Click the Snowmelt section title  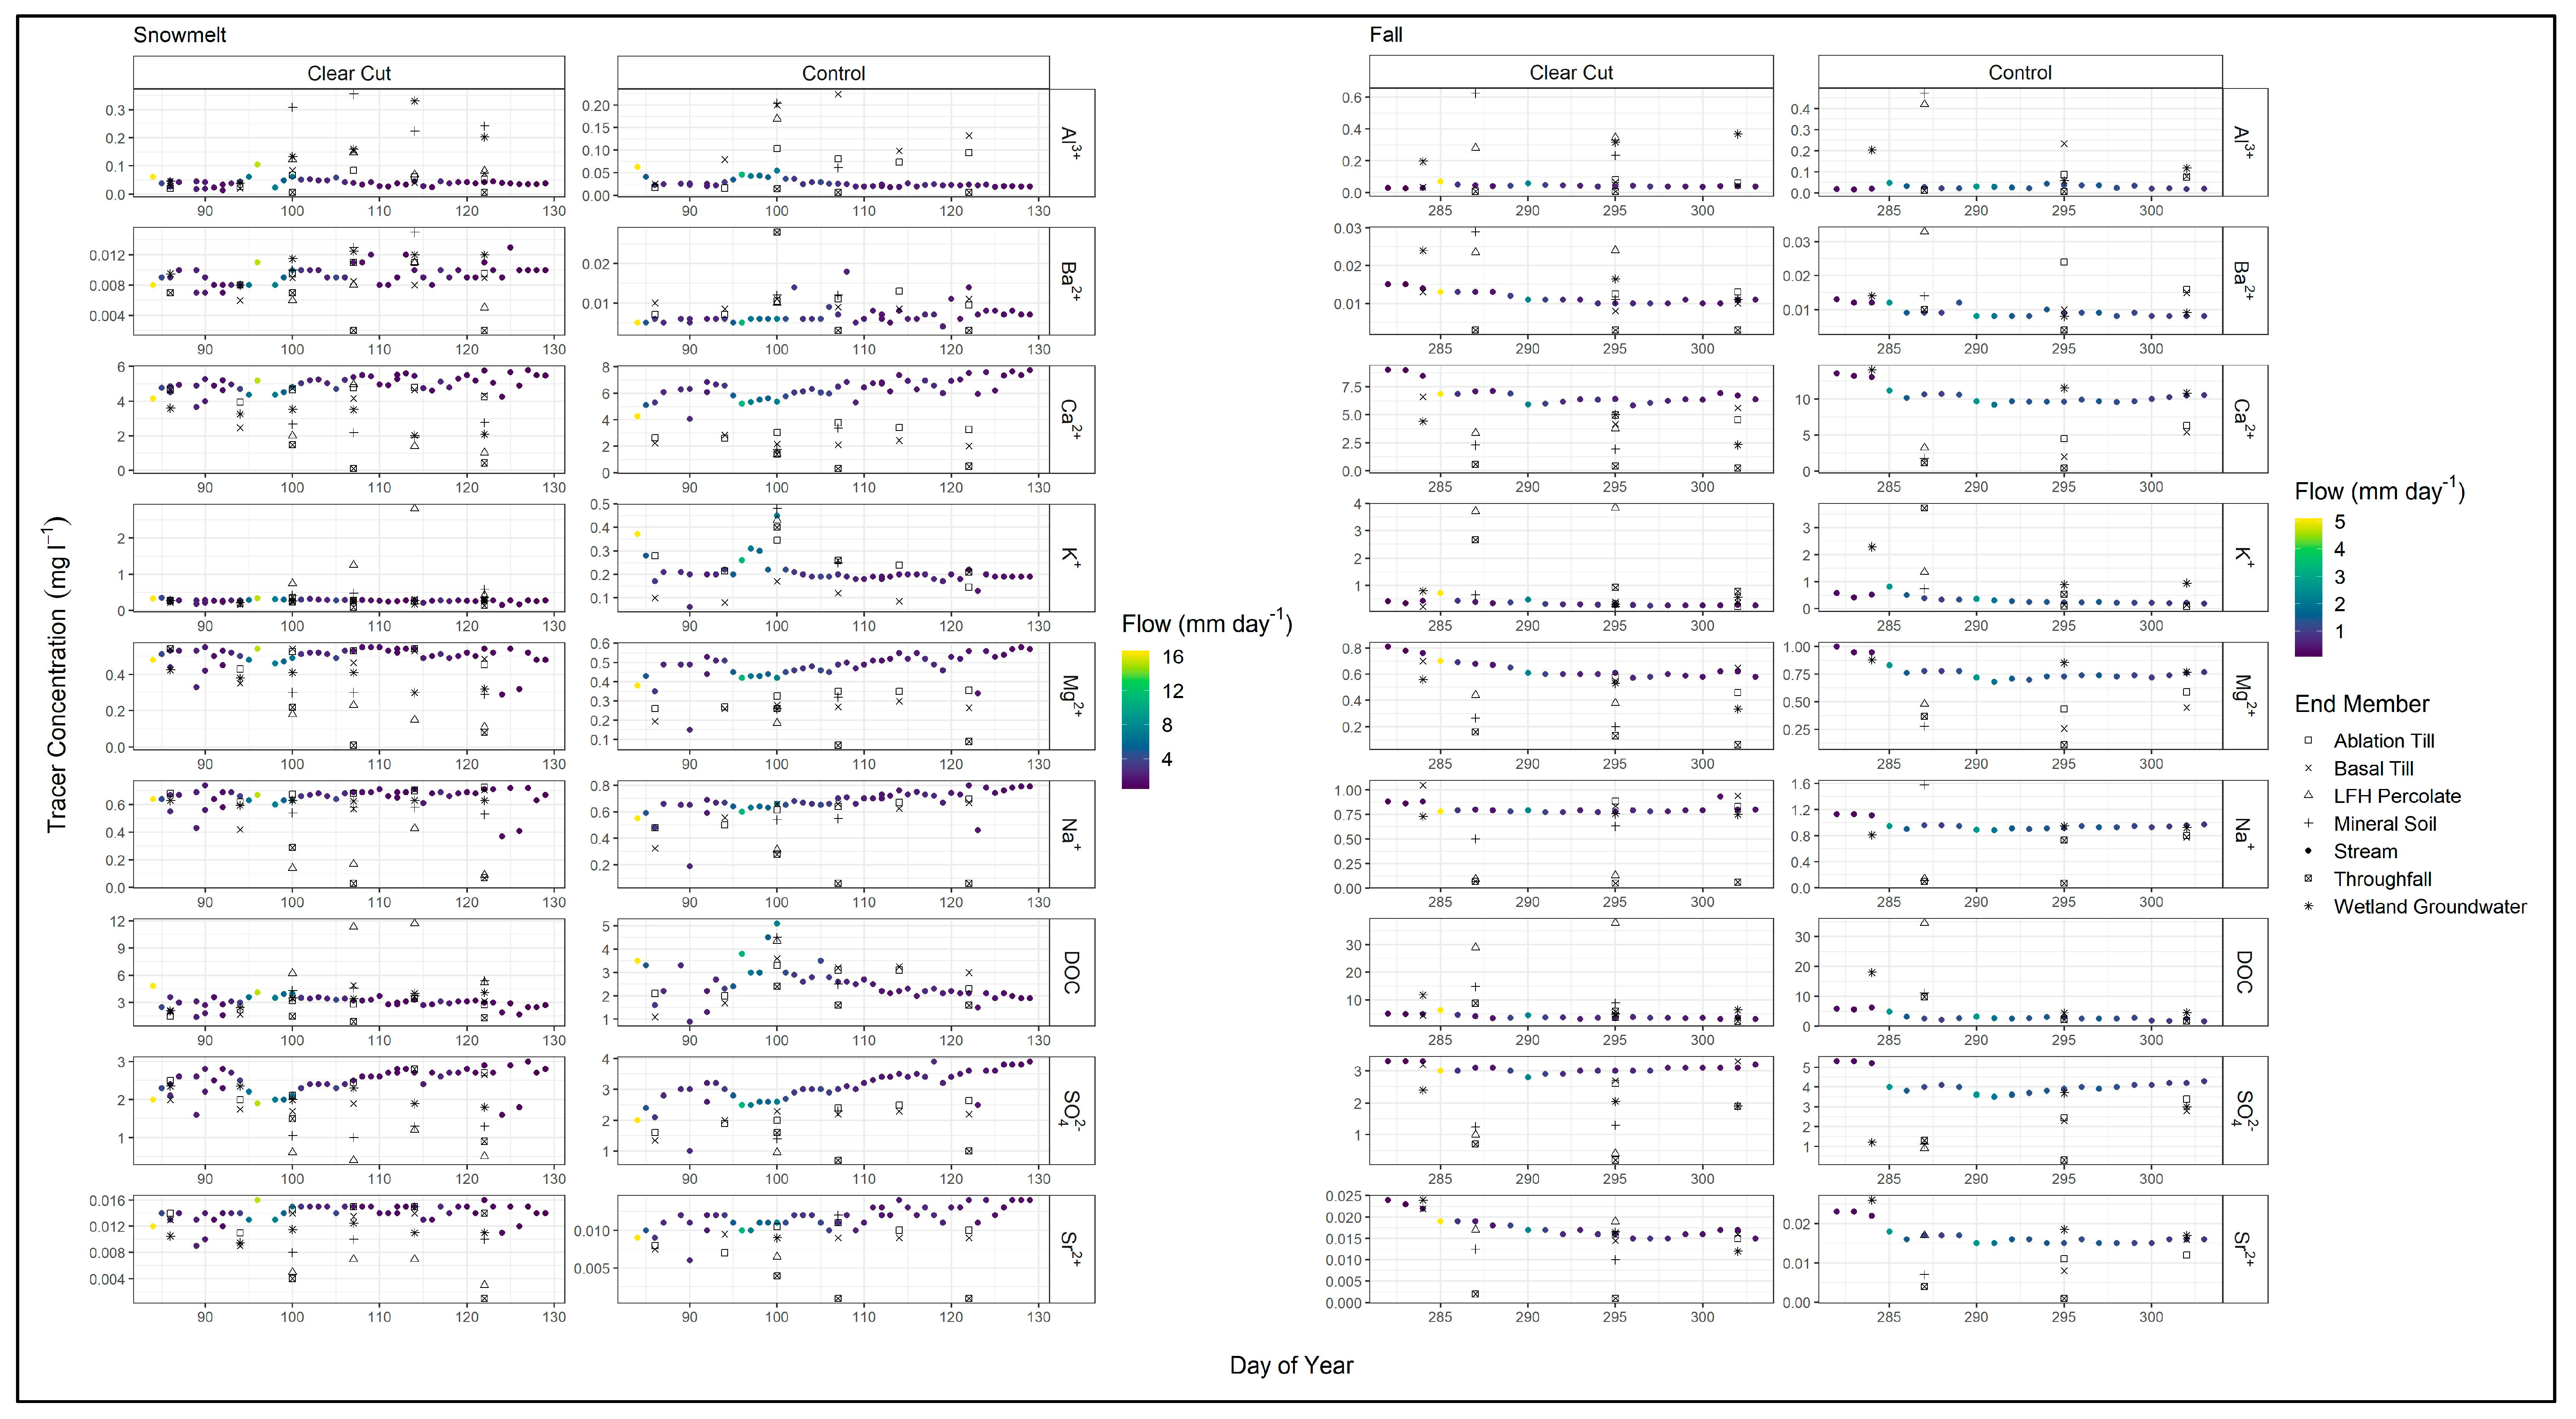pos(180,35)
